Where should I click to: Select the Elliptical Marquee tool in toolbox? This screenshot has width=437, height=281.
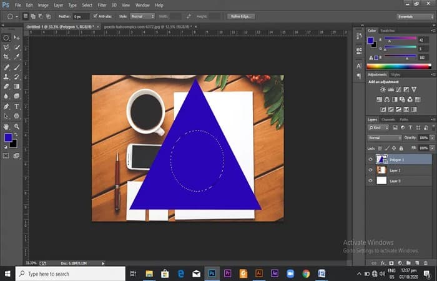pyautogui.click(x=6, y=37)
